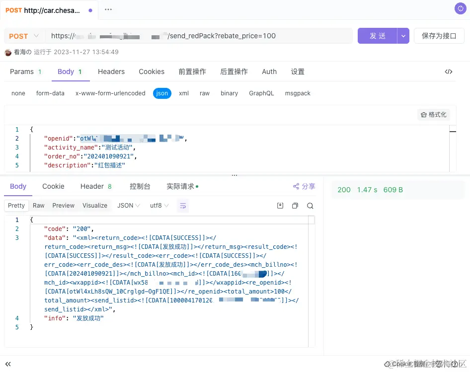Image resolution: width=470 pixels, height=372 pixels.
Task: Click the request URL input field
Action: coord(199,36)
